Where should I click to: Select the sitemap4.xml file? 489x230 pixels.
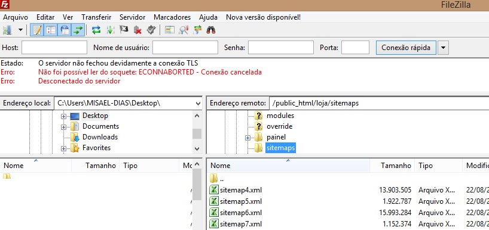pyautogui.click(x=240, y=190)
